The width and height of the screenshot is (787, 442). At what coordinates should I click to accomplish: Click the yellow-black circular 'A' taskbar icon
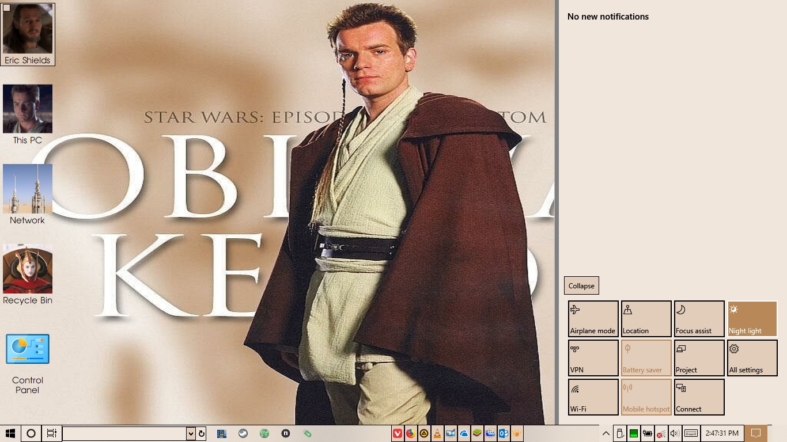(424, 433)
